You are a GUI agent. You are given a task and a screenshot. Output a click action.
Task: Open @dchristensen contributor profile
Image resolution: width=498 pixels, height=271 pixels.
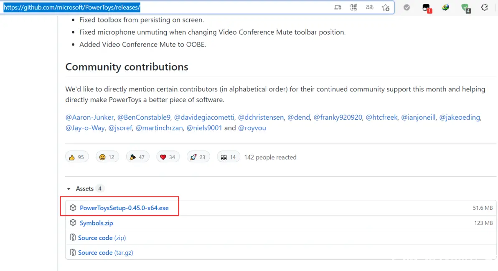pos(261,117)
